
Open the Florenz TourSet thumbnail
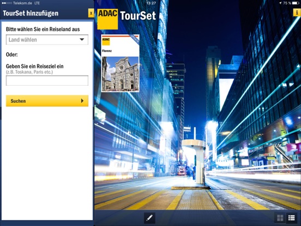(x=120, y=63)
